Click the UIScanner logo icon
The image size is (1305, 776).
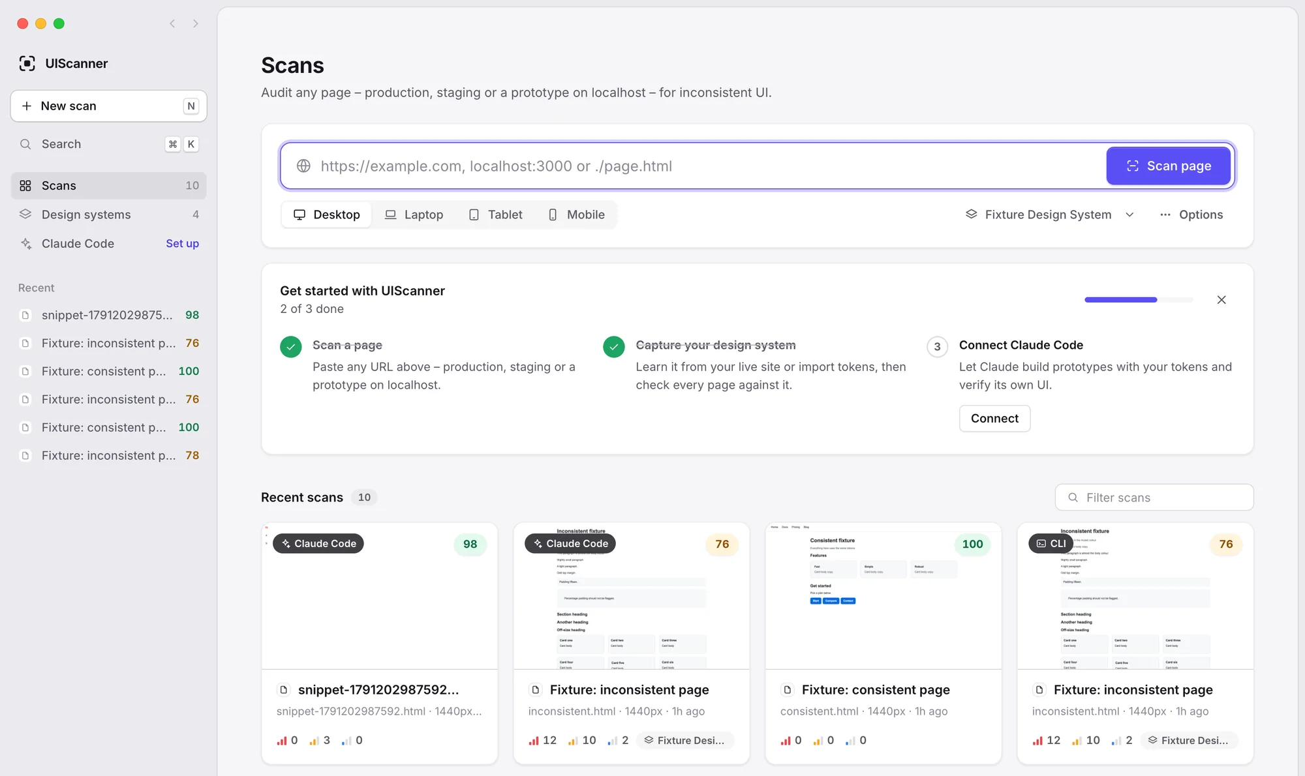coord(27,63)
